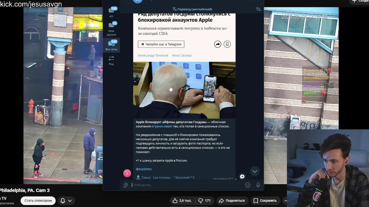Viewport: 369px width, 207px height.
Task: Jump to bottom with chevron button
Action: [255, 171]
